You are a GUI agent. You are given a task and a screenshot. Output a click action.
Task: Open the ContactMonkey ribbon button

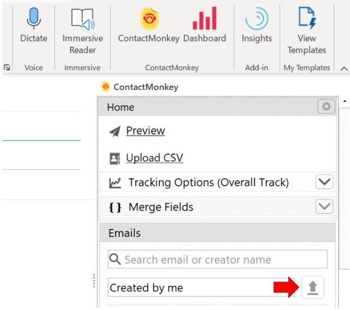click(x=149, y=25)
